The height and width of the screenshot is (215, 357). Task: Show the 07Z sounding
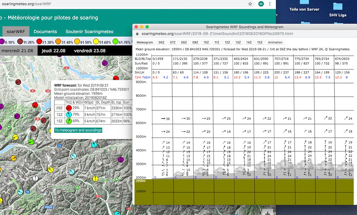(x=173, y=42)
